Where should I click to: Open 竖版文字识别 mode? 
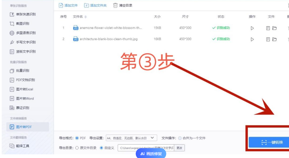[x=23, y=52]
